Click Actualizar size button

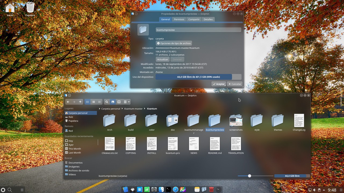[x=163, y=59]
